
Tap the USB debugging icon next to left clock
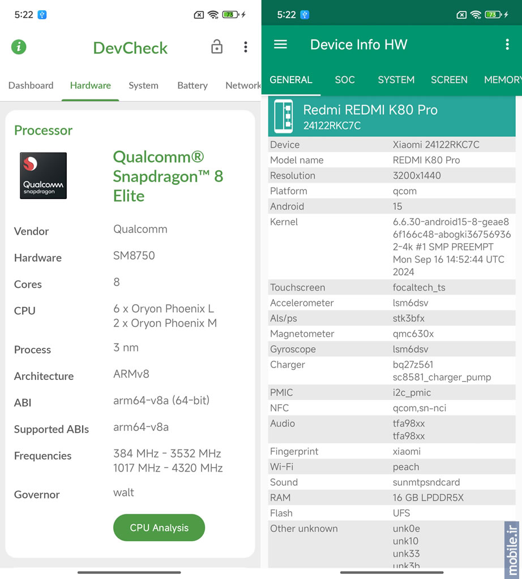point(42,15)
